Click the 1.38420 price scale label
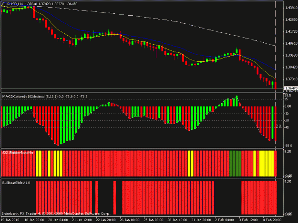Screen dimensions: 298x223 coord(291,67)
